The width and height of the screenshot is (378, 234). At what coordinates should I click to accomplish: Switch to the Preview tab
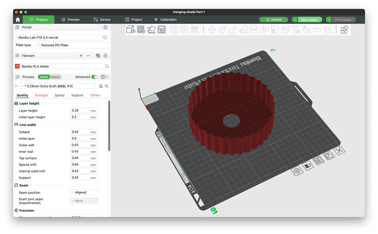coord(70,20)
